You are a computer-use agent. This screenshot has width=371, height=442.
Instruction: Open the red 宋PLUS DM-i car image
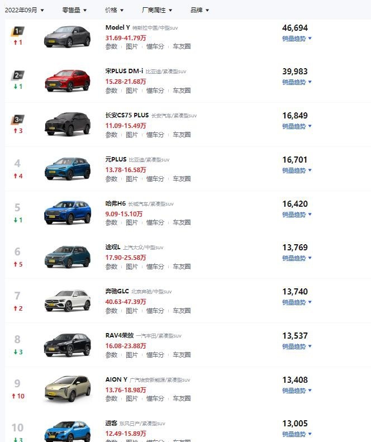click(68, 80)
